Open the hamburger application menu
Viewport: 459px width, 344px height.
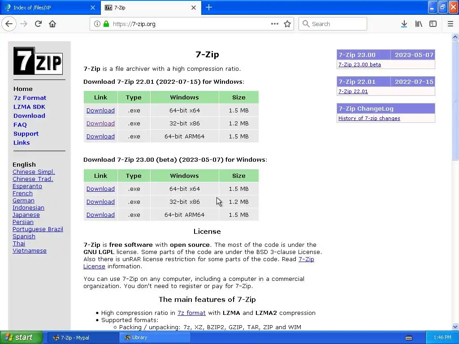450,24
